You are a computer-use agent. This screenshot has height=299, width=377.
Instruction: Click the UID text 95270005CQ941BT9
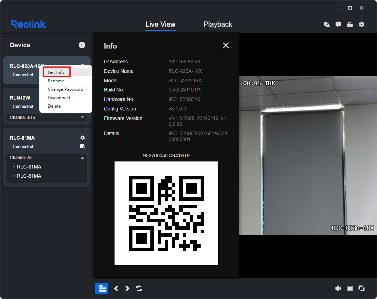(x=166, y=155)
